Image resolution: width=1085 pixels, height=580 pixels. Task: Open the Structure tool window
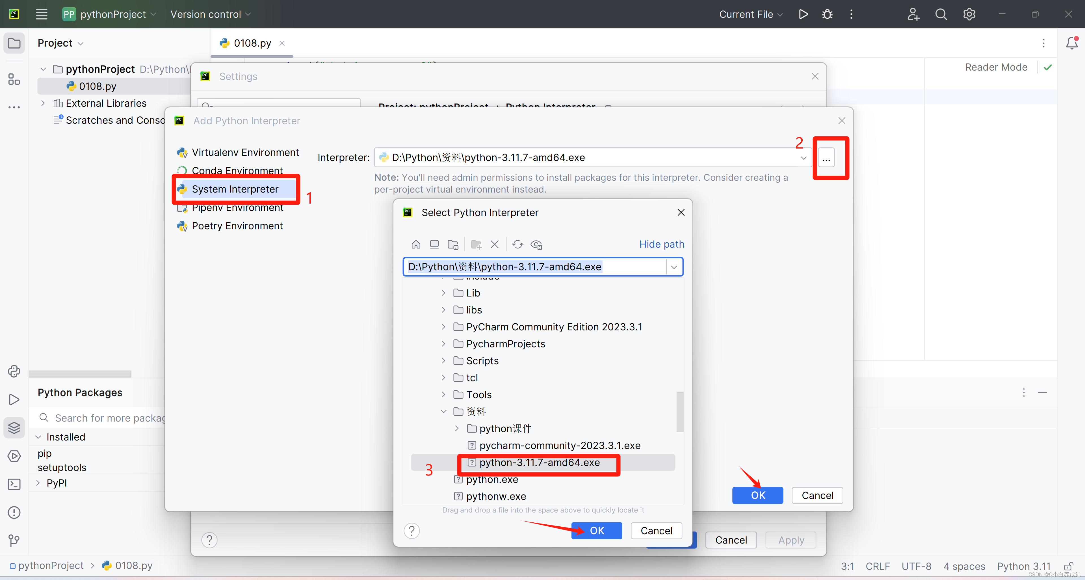pos(14,79)
